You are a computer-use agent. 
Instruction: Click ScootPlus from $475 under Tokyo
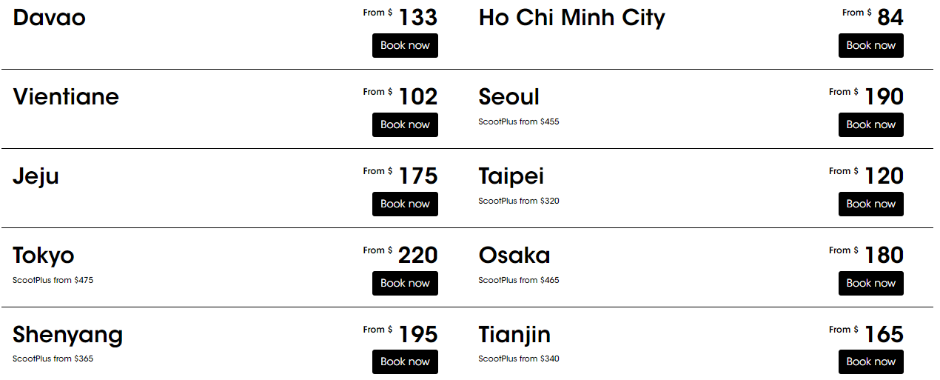click(53, 280)
